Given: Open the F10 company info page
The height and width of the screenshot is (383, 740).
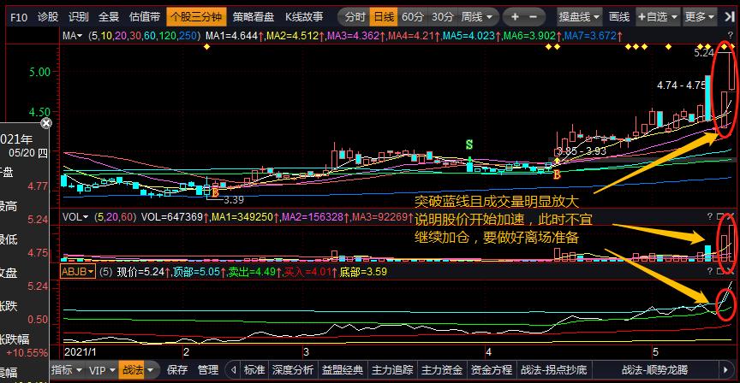Looking at the screenshot, I should pyautogui.click(x=18, y=17).
